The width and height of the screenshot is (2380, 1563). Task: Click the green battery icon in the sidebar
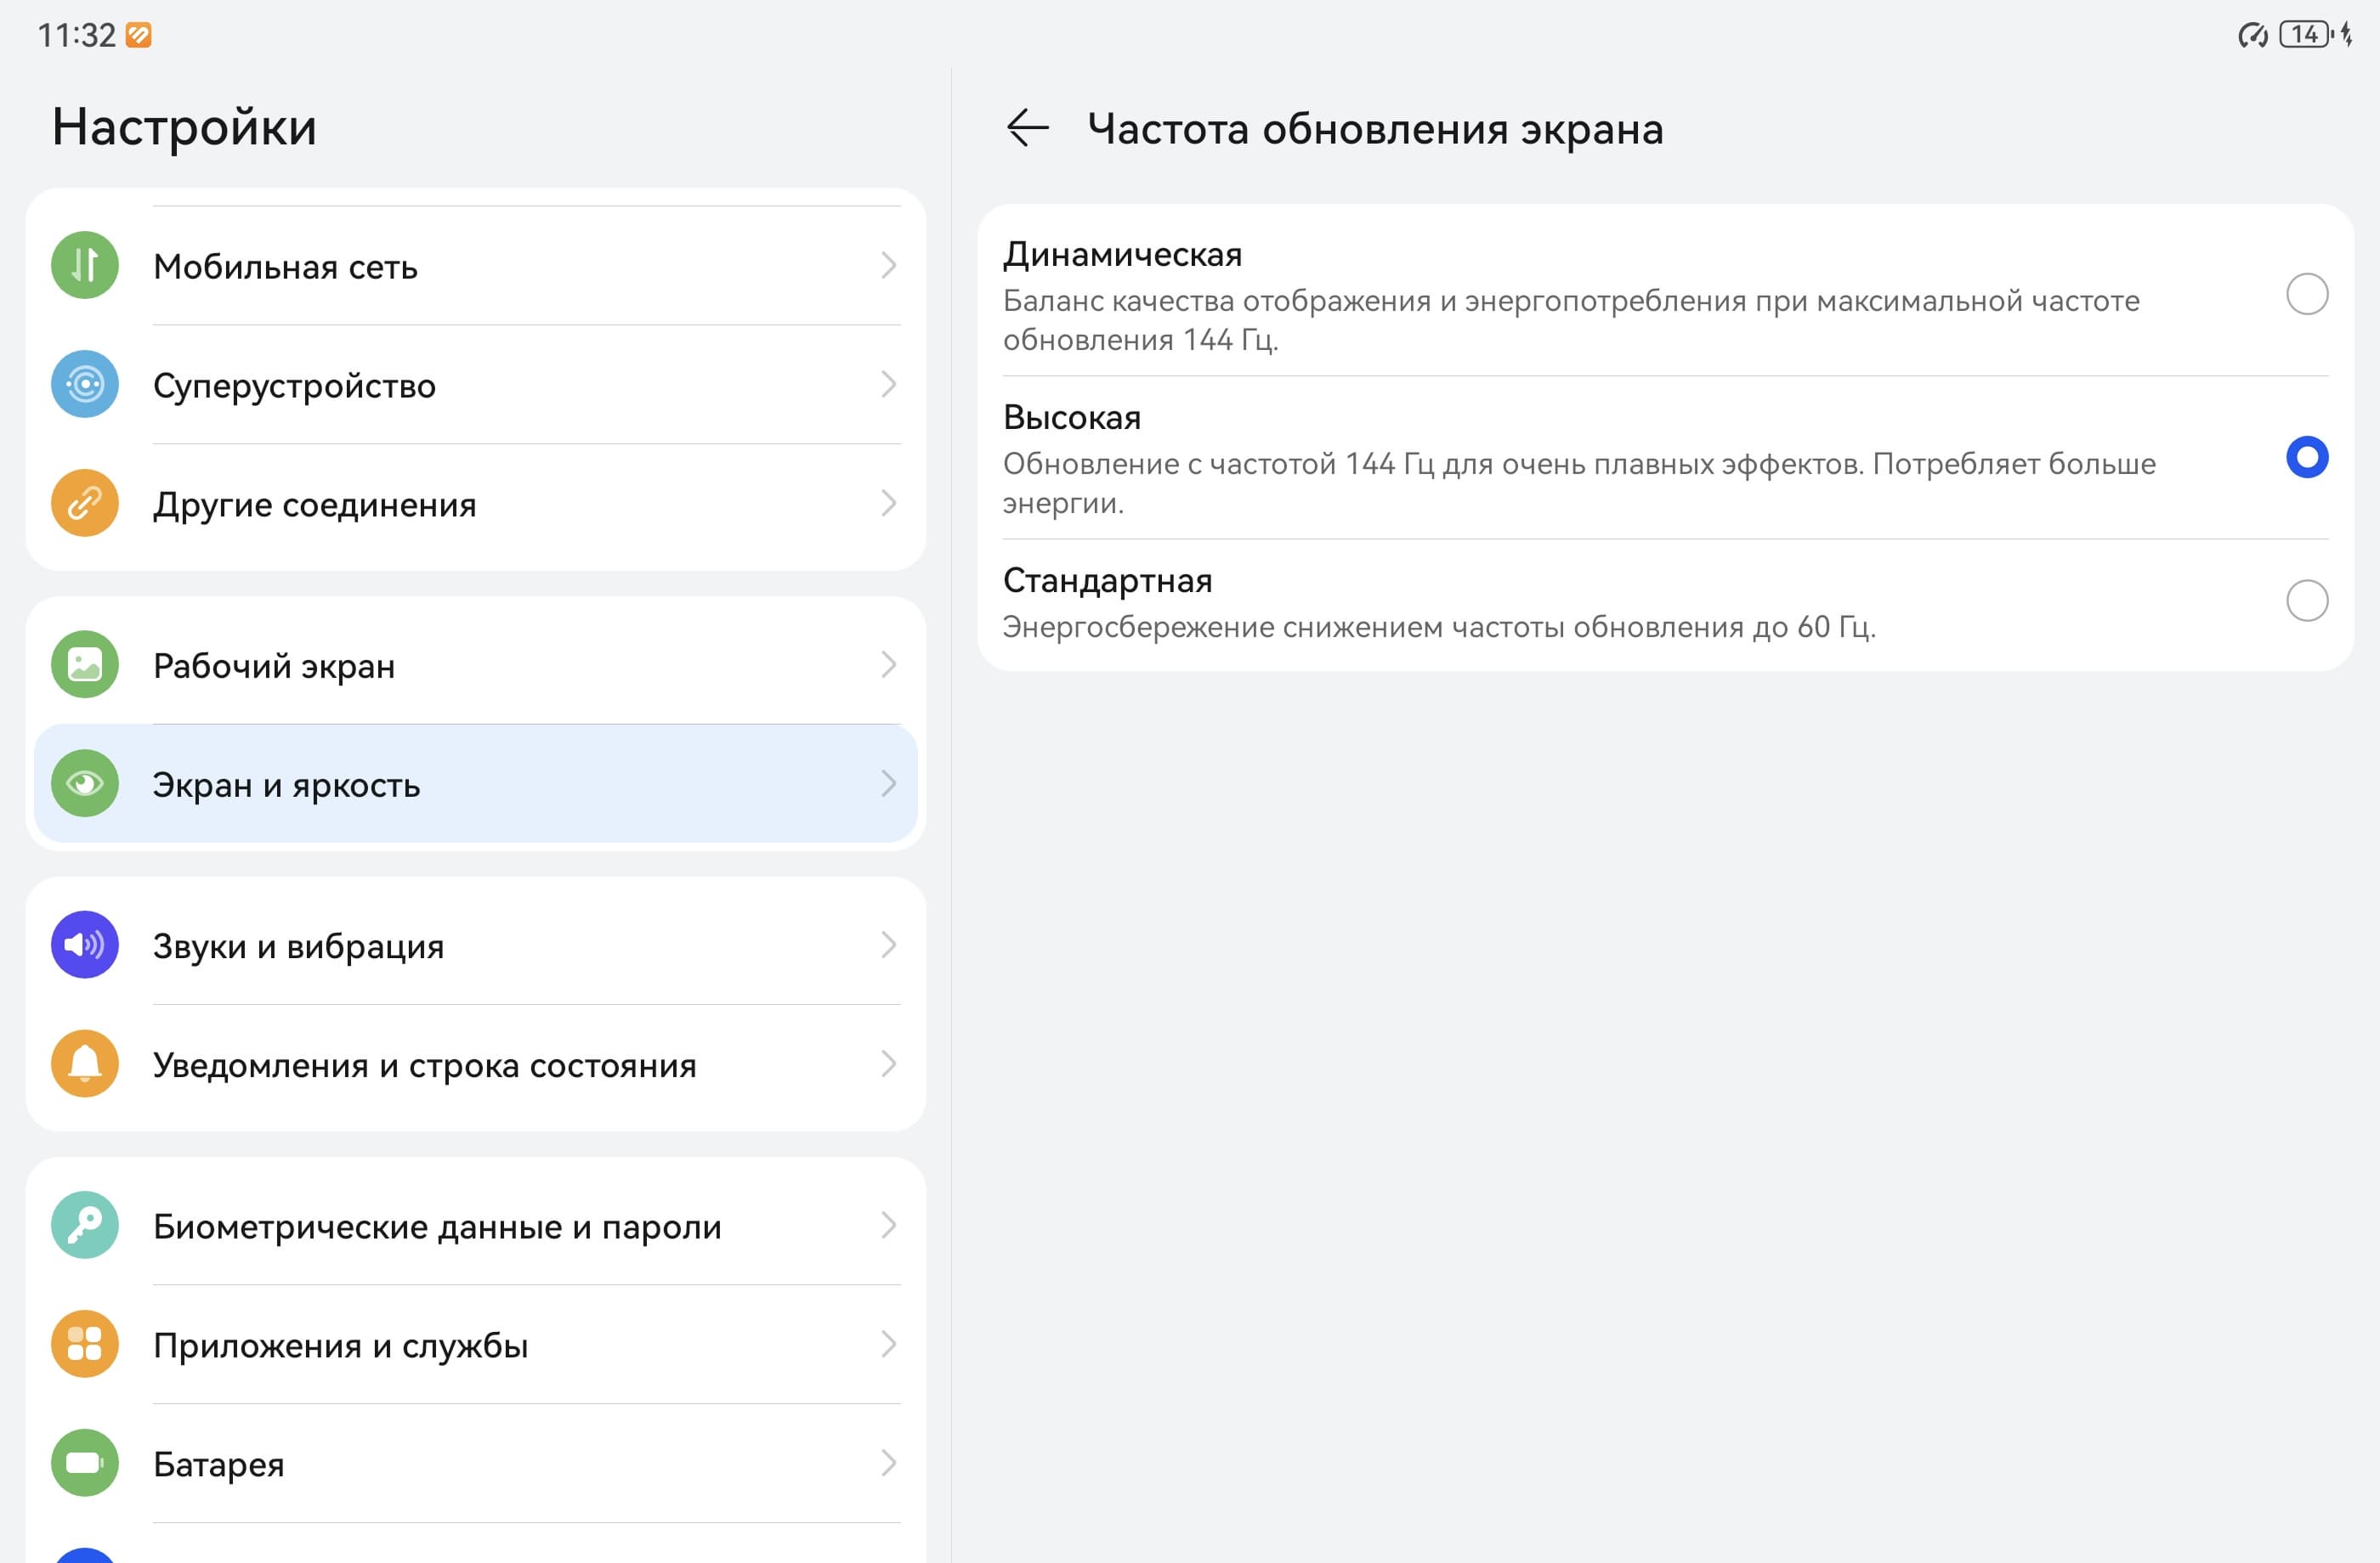point(85,1463)
